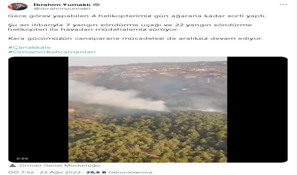Click the ÖÖ 7:52 post time

pos(21,172)
